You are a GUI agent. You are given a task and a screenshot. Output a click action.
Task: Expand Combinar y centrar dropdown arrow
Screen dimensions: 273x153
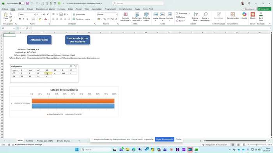click(x=93, y=19)
